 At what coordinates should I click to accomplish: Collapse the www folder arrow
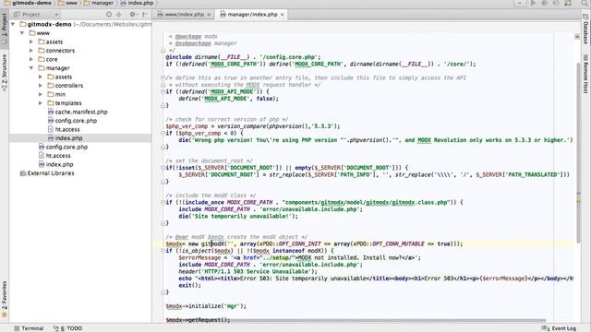coord(22,33)
